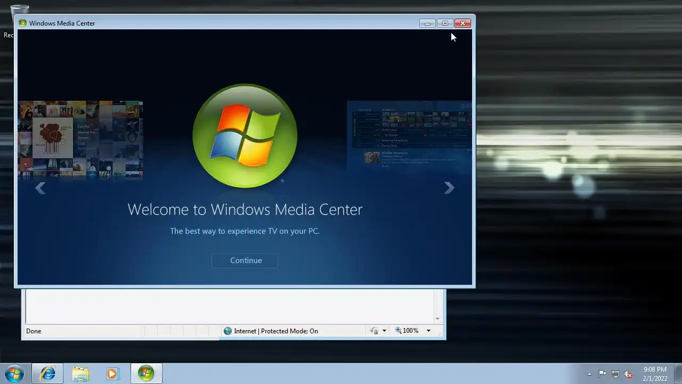Click the Continue button in Media Center
682x384 pixels.
pyautogui.click(x=245, y=260)
